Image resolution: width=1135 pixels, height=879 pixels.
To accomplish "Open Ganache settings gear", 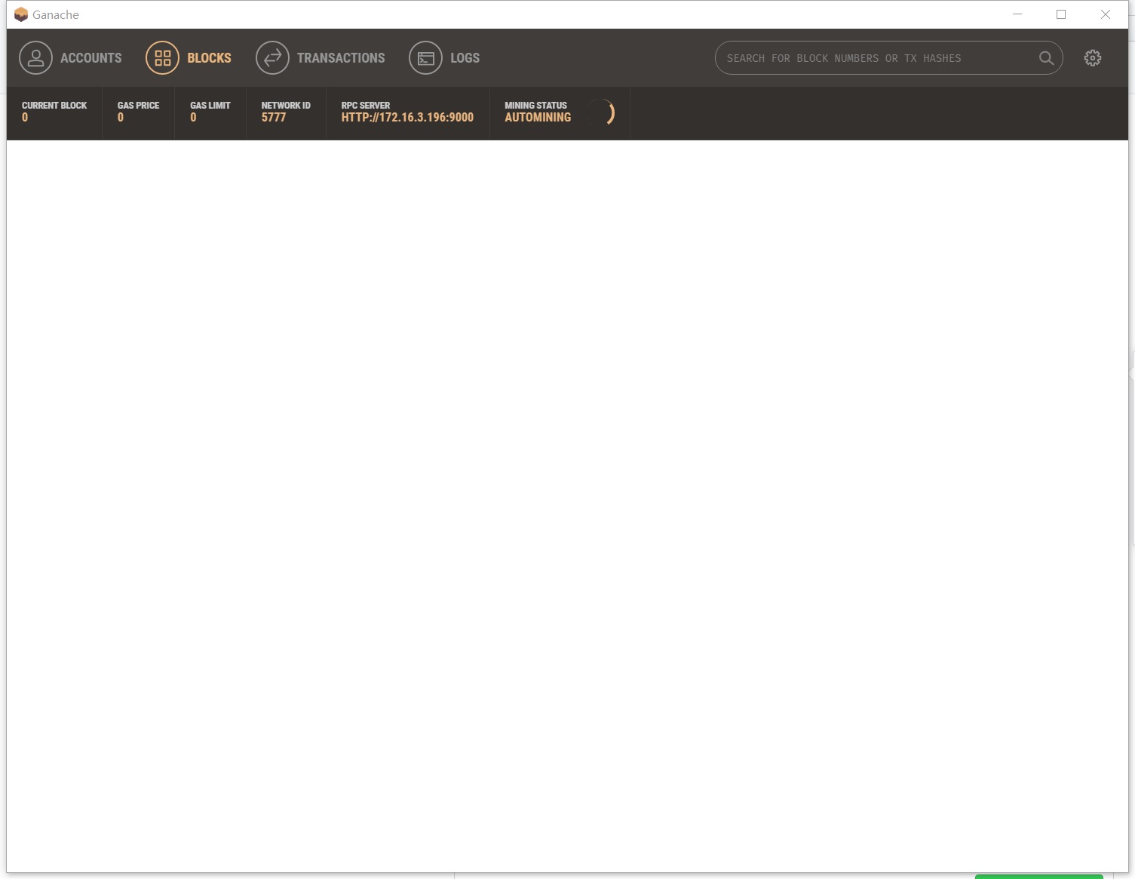I will tap(1092, 57).
